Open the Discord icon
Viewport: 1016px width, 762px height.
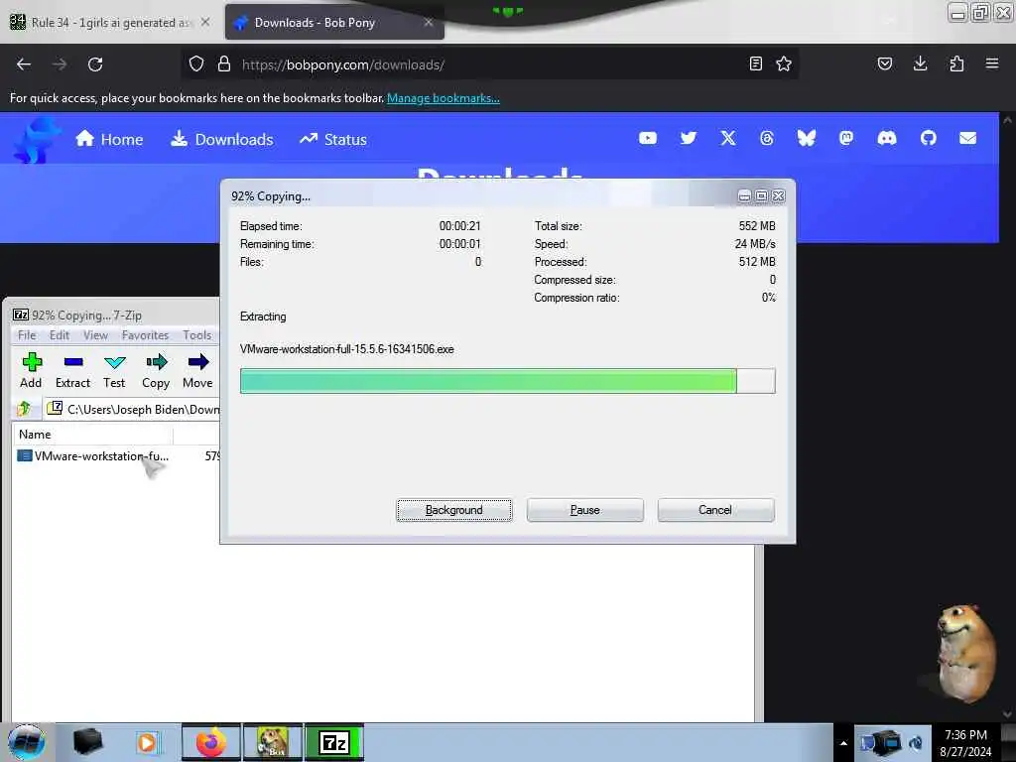(886, 138)
